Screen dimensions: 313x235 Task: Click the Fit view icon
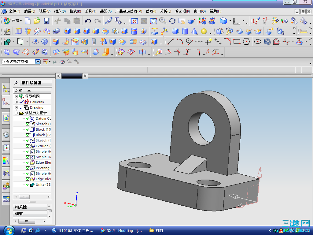(x=134, y=21)
